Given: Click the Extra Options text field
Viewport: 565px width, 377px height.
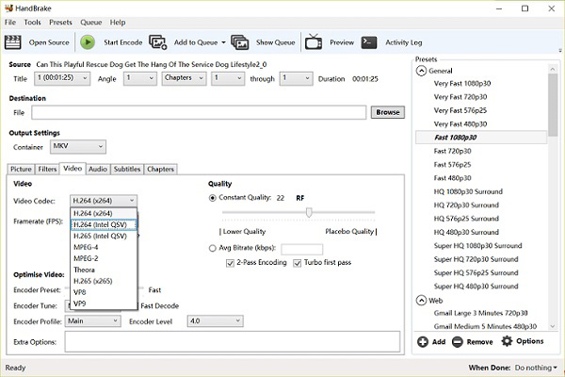Looking at the screenshot, I should point(233,341).
